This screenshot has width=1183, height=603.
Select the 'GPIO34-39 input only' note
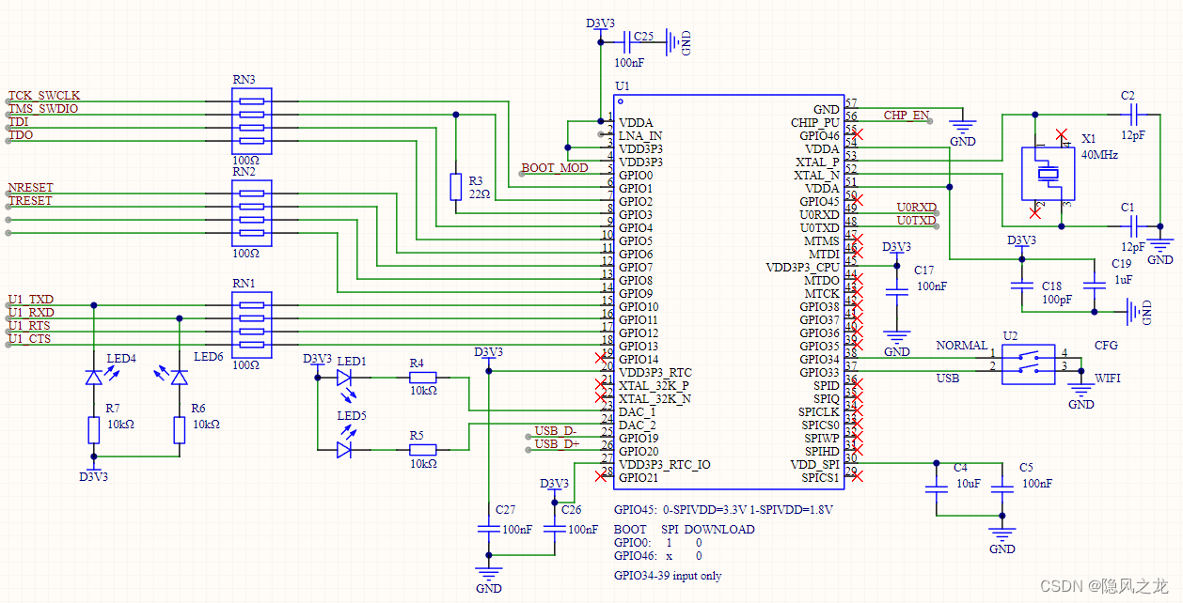click(668, 575)
